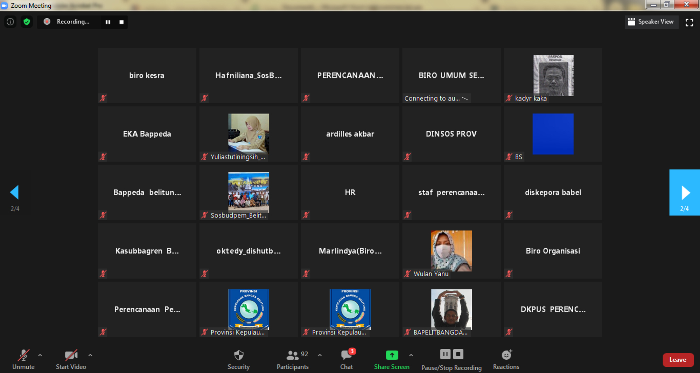Viewport: 700px width, 373px height.
Task: Open the Chat panel
Action: point(346,359)
